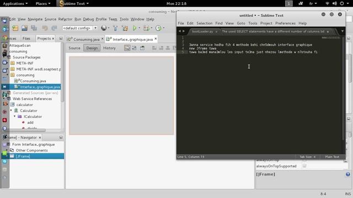Image resolution: width=353 pixels, height=198 pixels.
Task: Click Undo icon in NetBeans toolbar
Action: pyautogui.click(x=45, y=28)
